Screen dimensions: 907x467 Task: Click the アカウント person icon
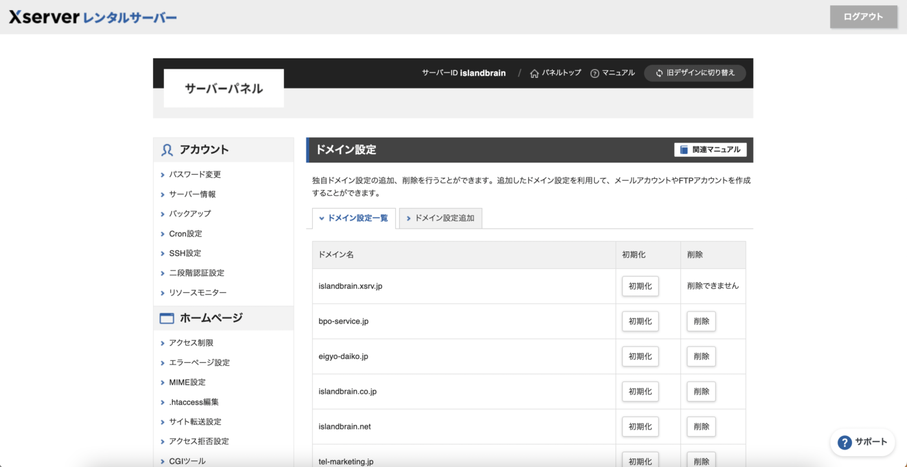pyautogui.click(x=167, y=150)
